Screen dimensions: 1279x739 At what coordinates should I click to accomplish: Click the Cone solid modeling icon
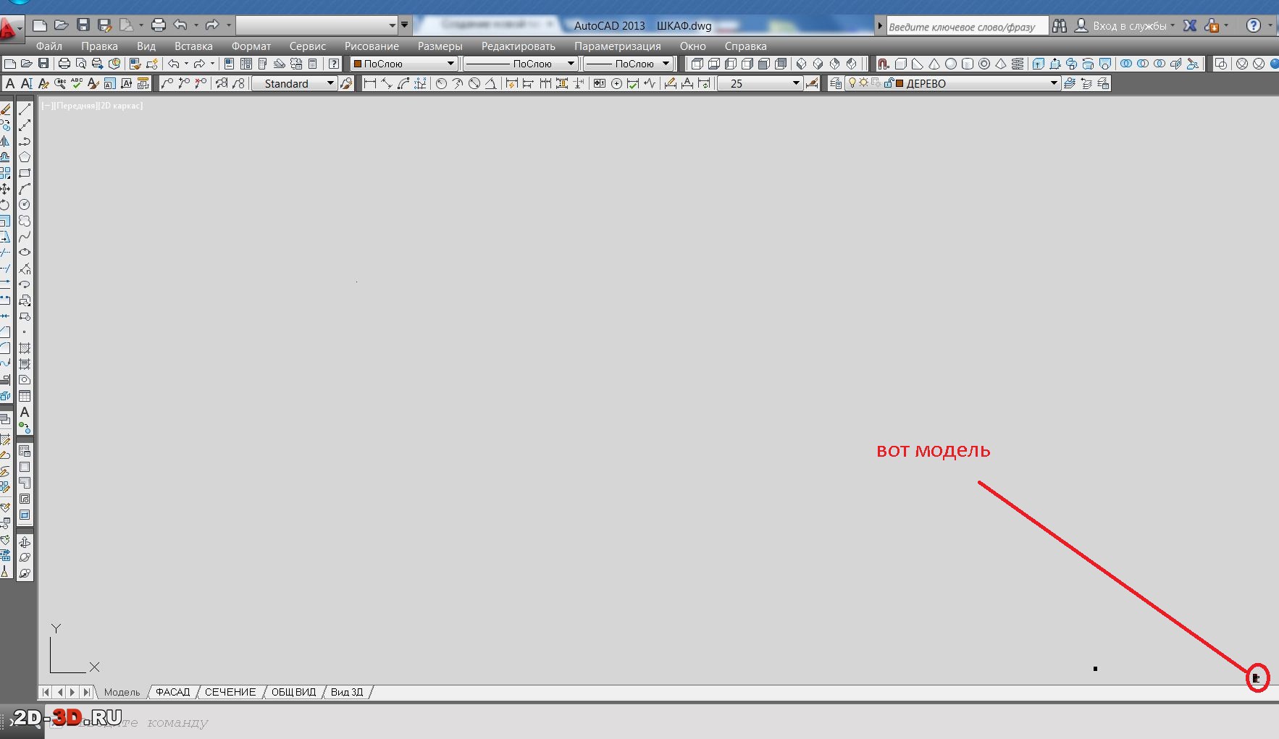click(934, 64)
